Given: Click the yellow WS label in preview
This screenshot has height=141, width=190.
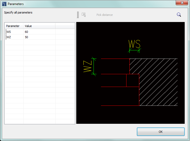Looking at the screenshot, I should tap(134, 44).
